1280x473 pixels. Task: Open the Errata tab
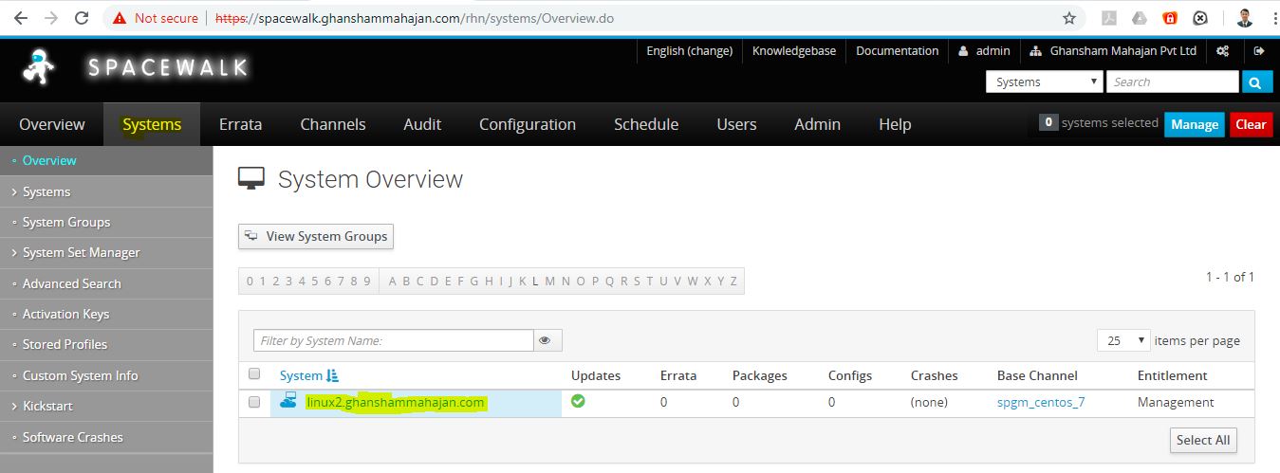(x=240, y=124)
